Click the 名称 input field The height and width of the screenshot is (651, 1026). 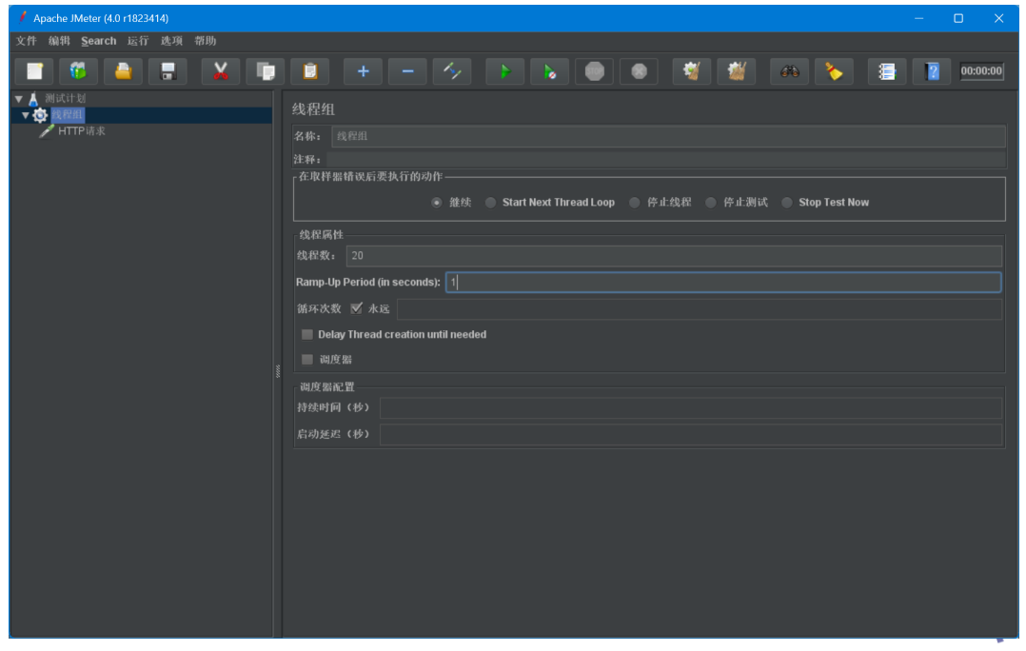point(668,136)
